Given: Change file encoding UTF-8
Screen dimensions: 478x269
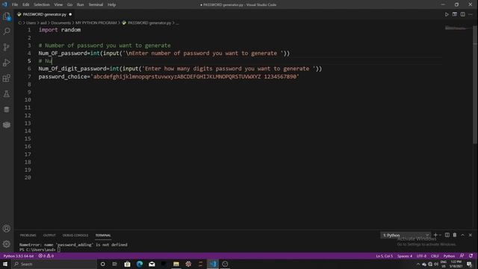Looking at the screenshot, I should point(421,256).
